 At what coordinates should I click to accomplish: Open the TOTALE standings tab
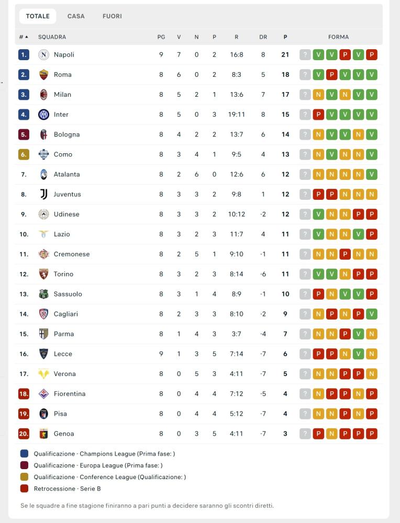click(x=38, y=16)
